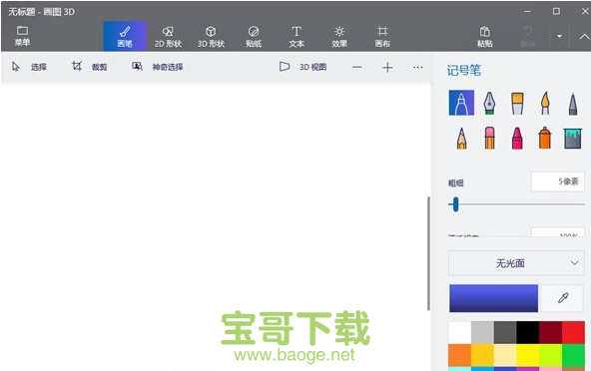Pick the green color swatch
591x371 pixels.
573,355
